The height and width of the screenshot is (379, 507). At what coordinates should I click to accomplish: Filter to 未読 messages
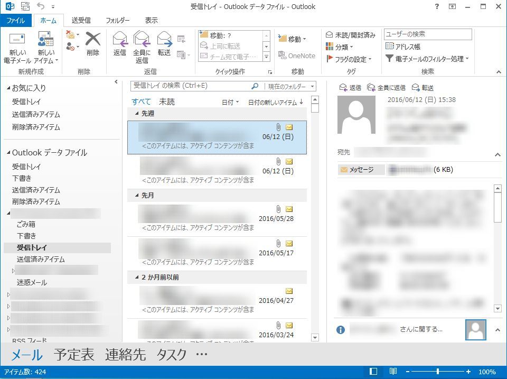pos(167,101)
